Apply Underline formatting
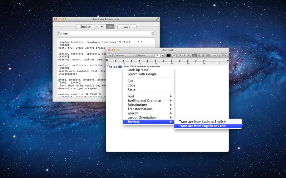Screen dimensions: 286x178 189,55
